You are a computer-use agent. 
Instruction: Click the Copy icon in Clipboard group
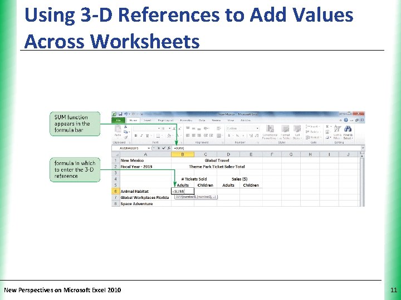(x=125, y=132)
